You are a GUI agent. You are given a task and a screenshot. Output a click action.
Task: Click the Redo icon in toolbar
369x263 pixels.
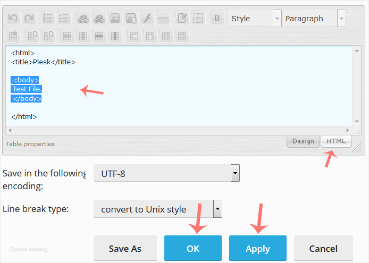[x=29, y=18]
